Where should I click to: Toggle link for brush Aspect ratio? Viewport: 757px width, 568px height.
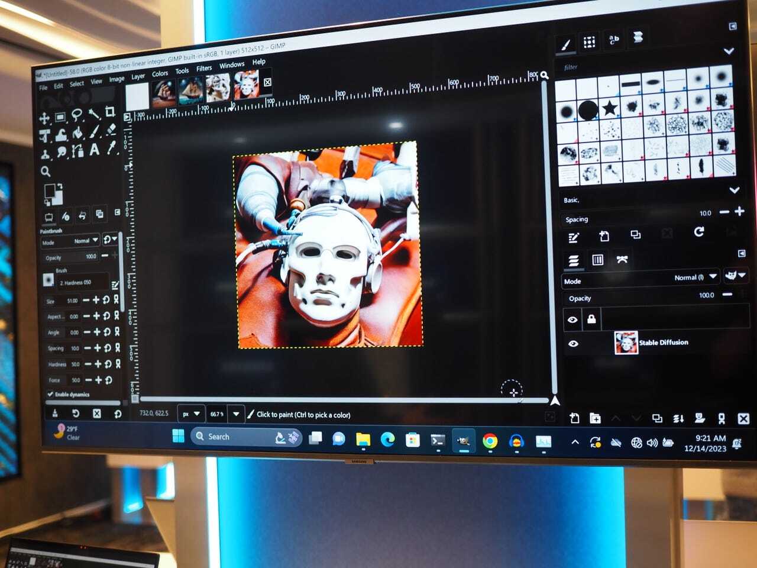[x=117, y=315]
